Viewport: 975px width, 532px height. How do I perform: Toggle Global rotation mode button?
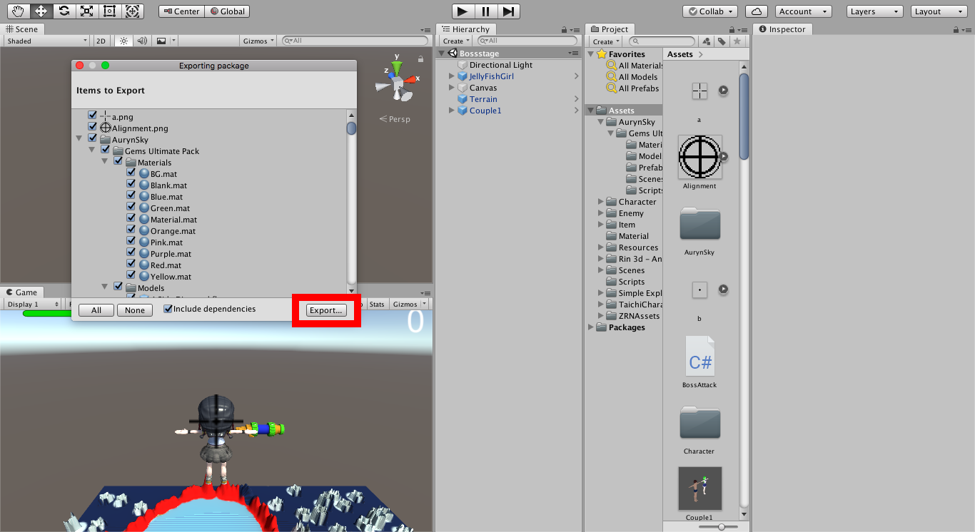click(x=227, y=11)
